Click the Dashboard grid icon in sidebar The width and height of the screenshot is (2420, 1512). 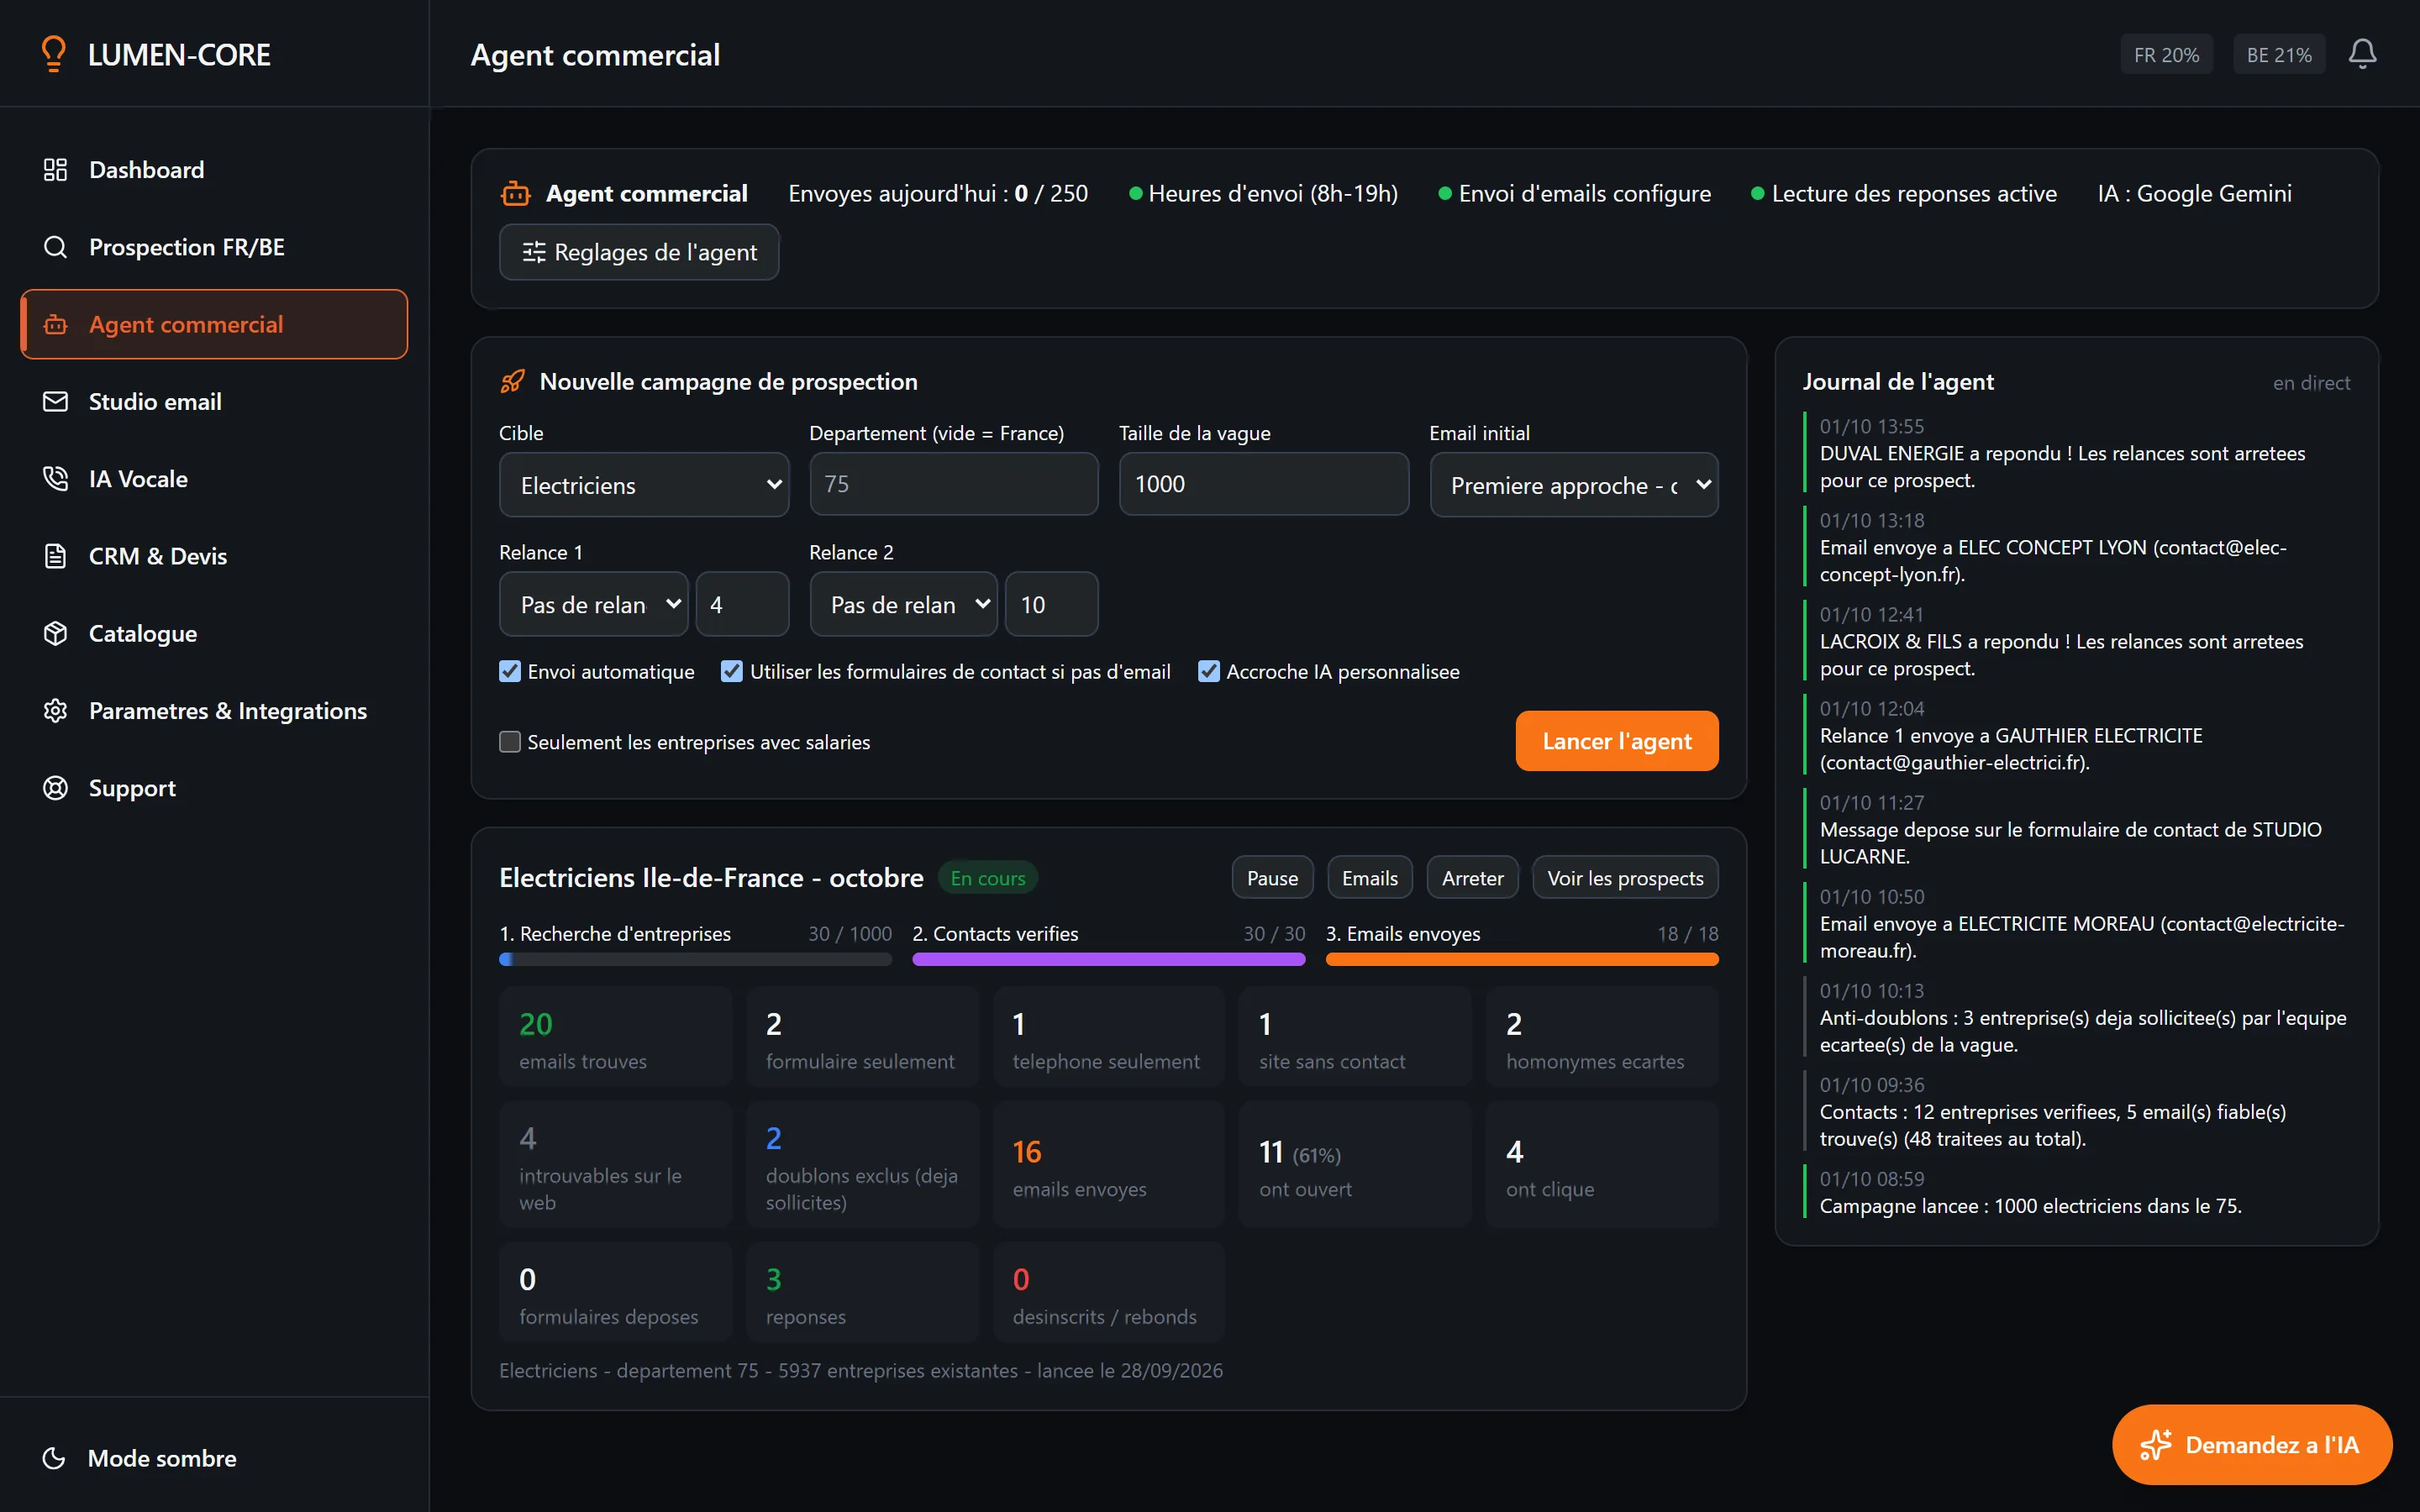(x=56, y=170)
